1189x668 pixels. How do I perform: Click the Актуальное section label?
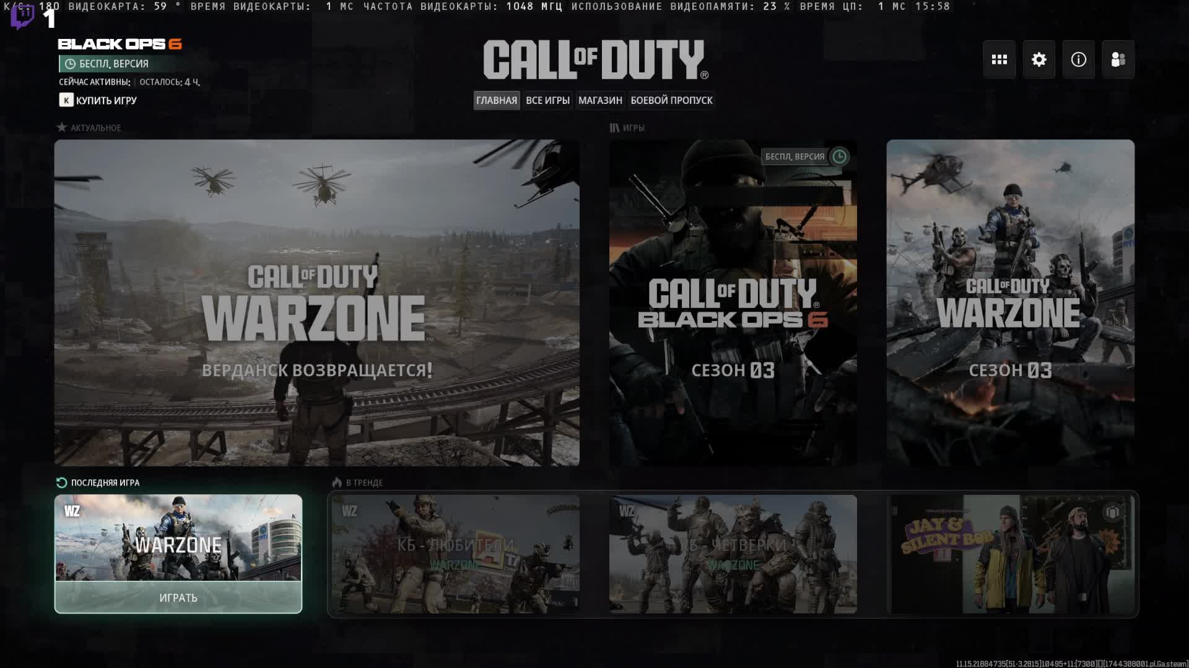click(96, 127)
